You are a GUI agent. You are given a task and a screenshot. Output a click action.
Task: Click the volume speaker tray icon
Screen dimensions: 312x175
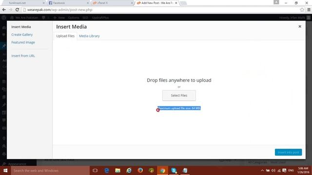pos(273,171)
